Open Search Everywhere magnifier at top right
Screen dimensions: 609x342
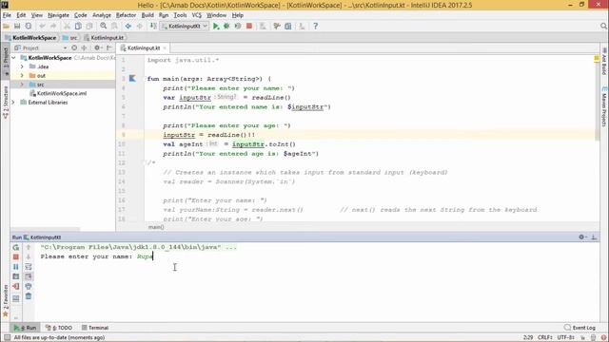pyautogui.click(x=603, y=26)
